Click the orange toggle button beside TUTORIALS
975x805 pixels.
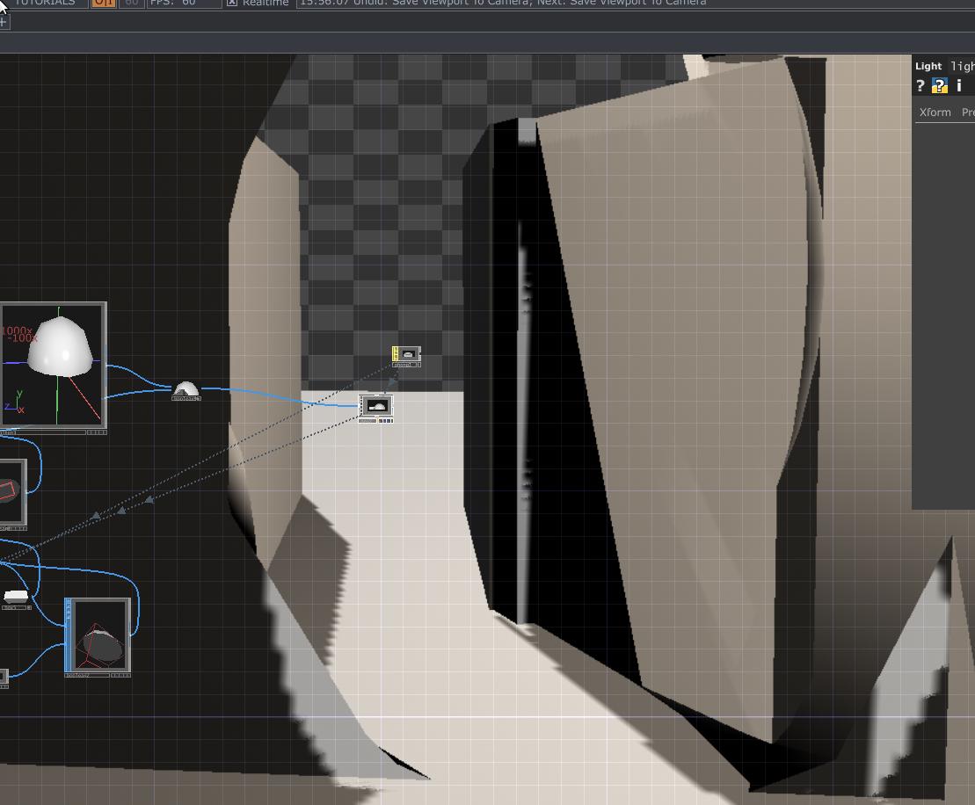(103, 3)
